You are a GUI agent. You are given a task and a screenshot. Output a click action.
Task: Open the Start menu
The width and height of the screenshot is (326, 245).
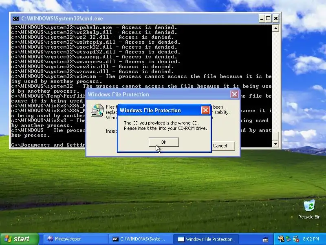19,239
